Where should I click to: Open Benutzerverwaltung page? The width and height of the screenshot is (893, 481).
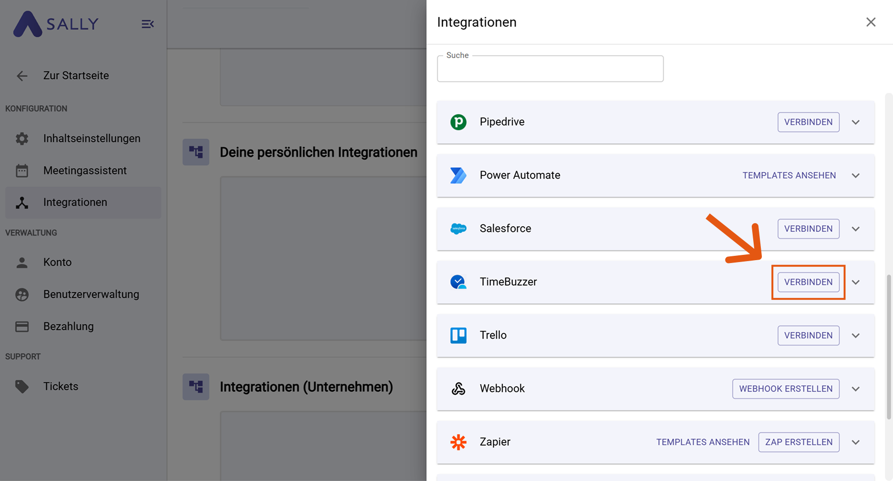83,295
